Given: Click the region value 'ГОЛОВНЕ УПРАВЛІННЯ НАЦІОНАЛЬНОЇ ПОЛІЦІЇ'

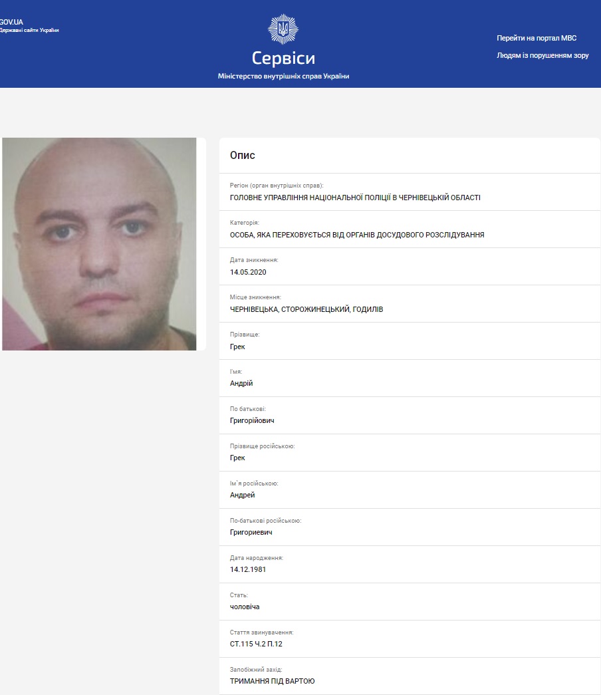Looking at the screenshot, I should point(355,198).
